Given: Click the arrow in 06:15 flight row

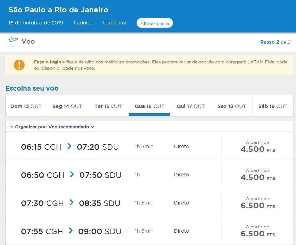Looking at the screenshot, I should pyautogui.click(x=70, y=146).
